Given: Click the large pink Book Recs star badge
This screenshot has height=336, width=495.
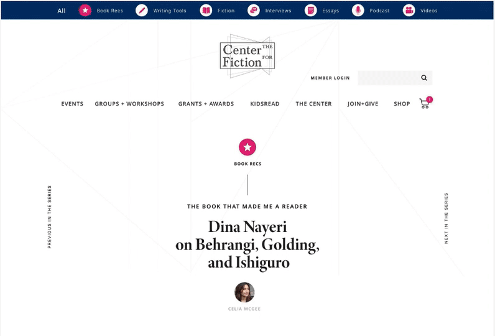Looking at the screenshot, I should tap(247, 147).
